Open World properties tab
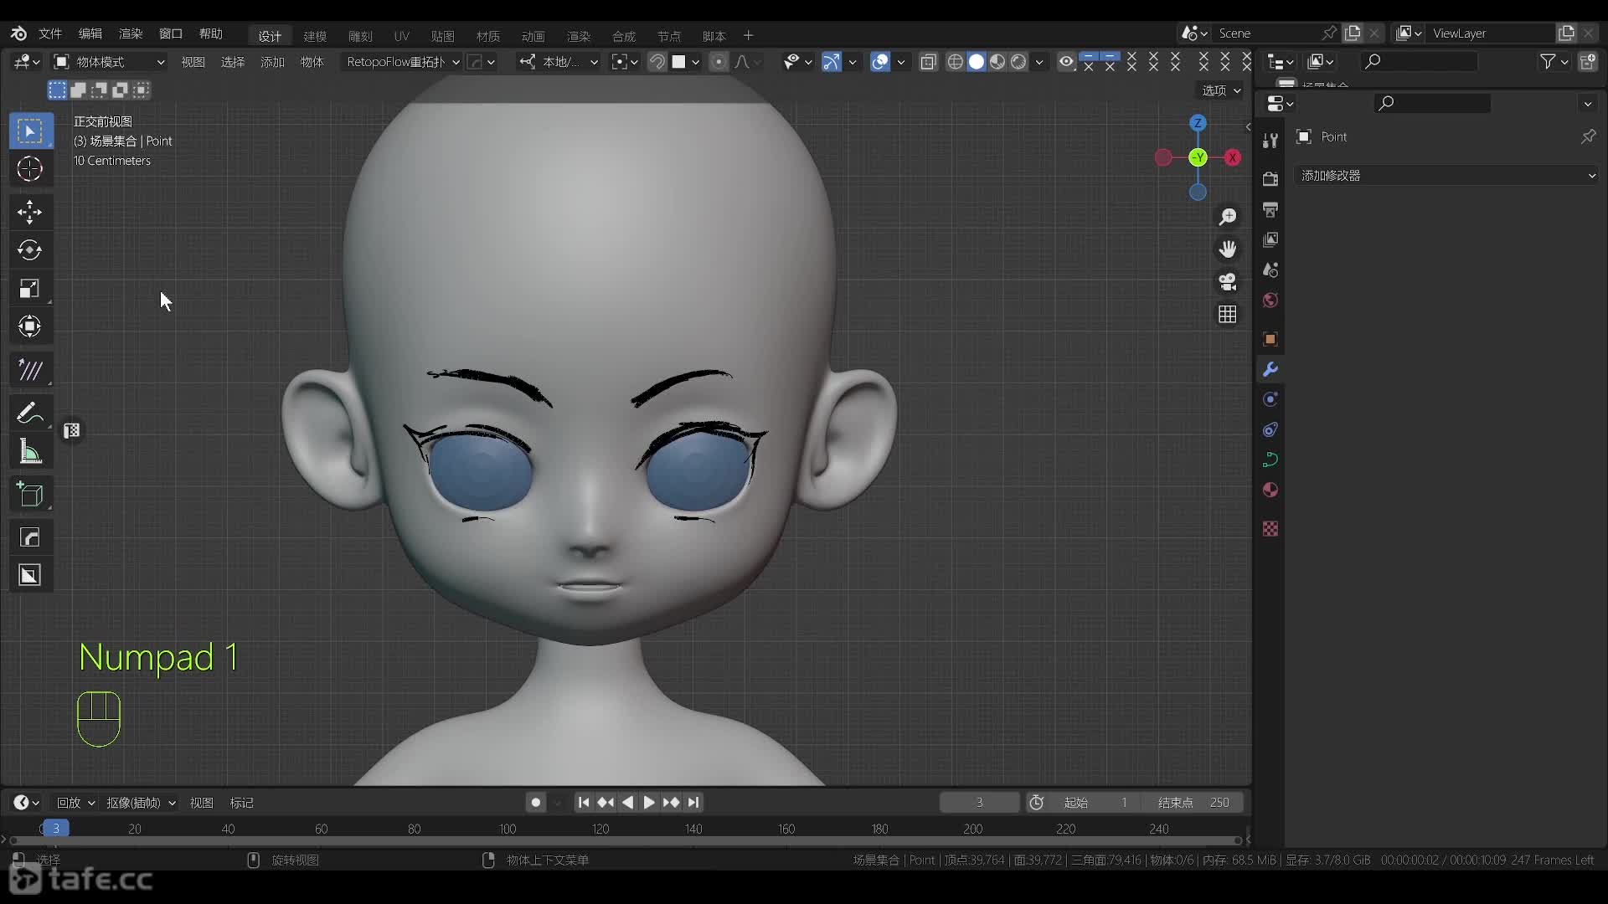 tap(1270, 300)
